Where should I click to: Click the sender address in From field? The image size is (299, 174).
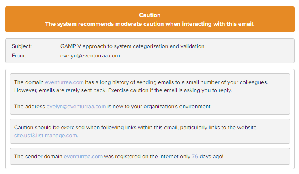(90, 56)
